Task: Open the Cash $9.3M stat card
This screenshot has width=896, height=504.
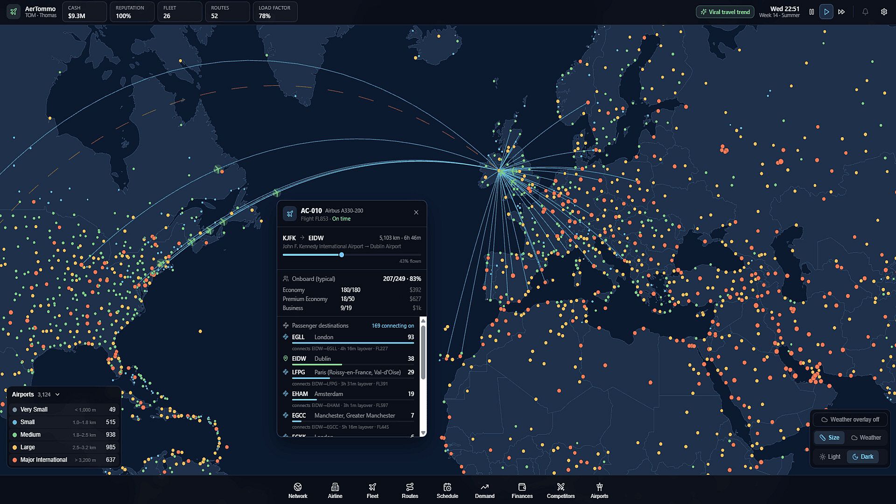Action: click(84, 12)
